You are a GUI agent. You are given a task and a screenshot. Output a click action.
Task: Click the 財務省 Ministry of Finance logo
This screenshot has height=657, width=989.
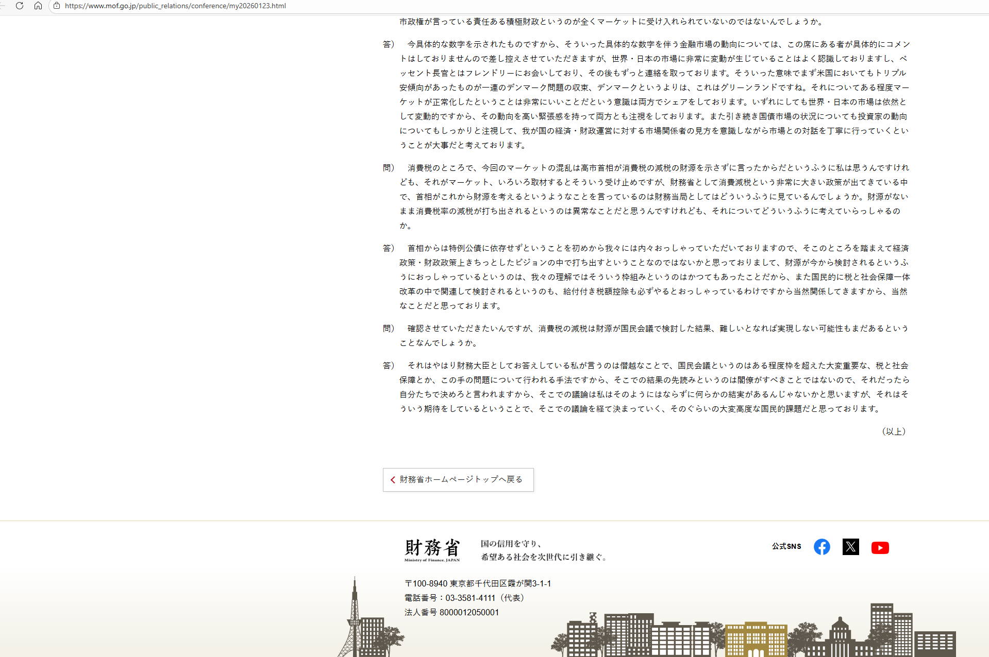(x=432, y=550)
